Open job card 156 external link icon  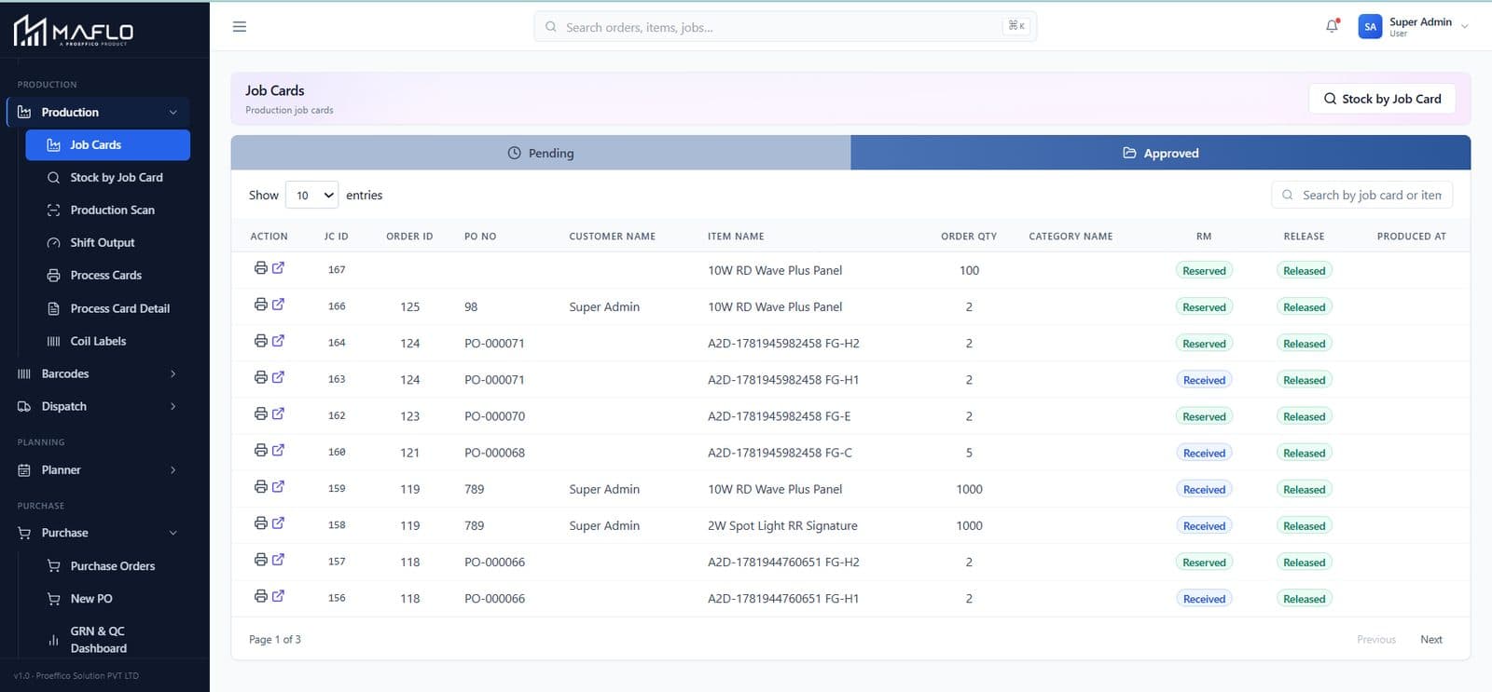(278, 595)
